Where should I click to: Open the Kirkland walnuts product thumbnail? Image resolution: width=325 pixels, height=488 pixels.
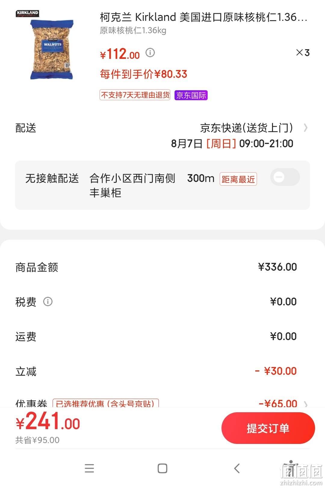52,49
